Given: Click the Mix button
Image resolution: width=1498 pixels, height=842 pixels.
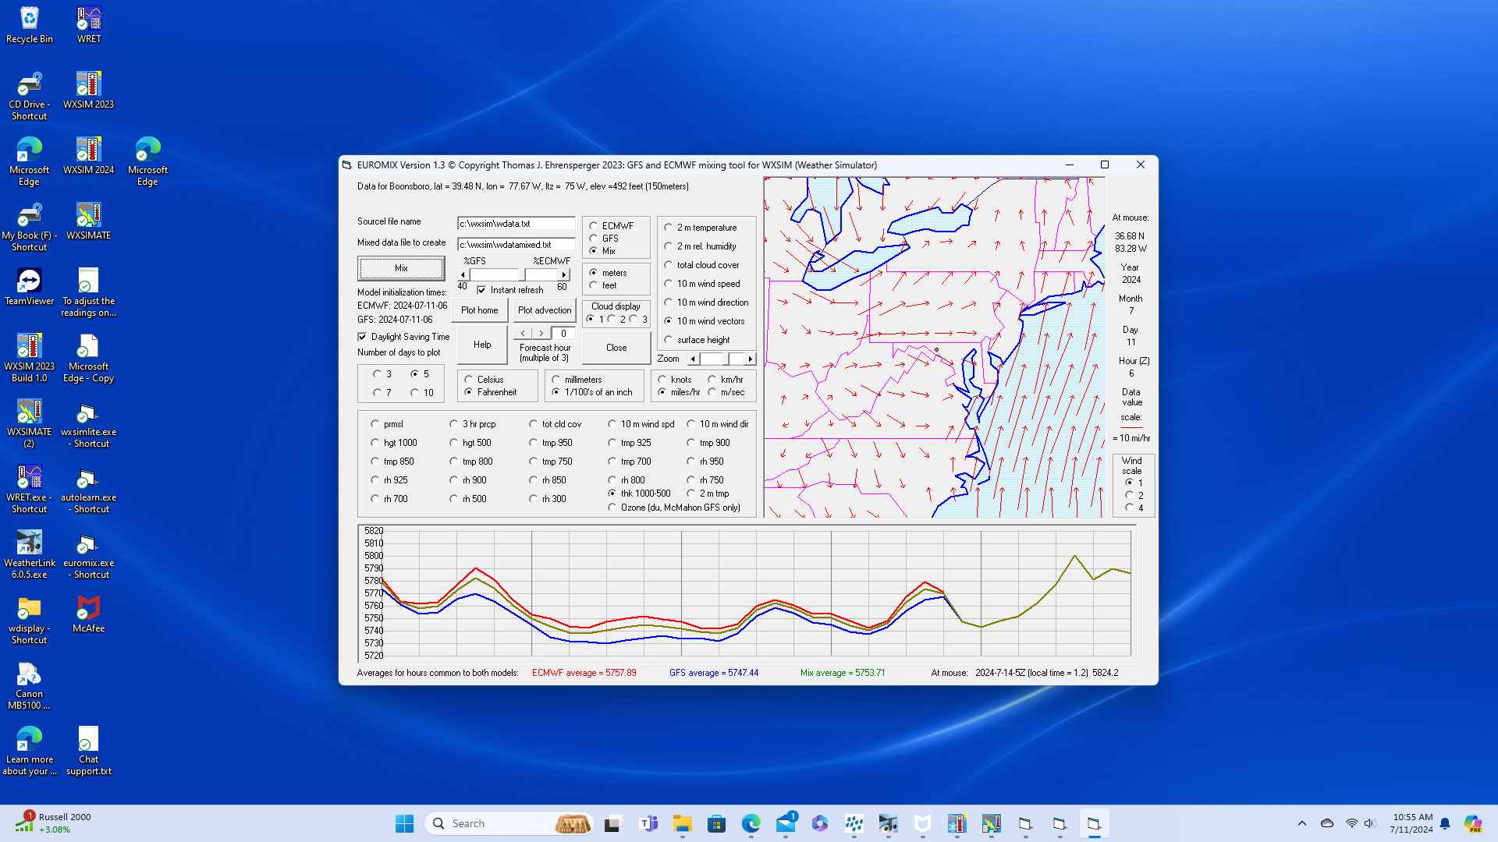Looking at the screenshot, I should click(x=401, y=268).
